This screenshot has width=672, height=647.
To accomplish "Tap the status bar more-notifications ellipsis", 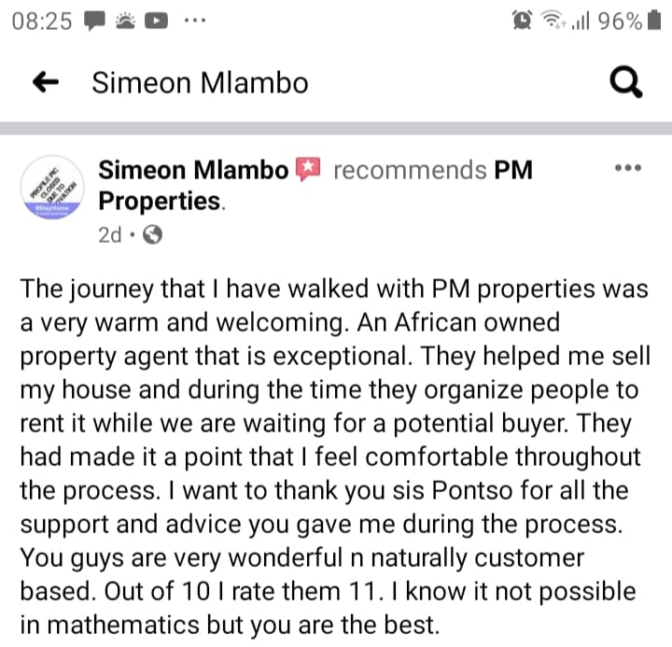I will click(x=195, y=21).
